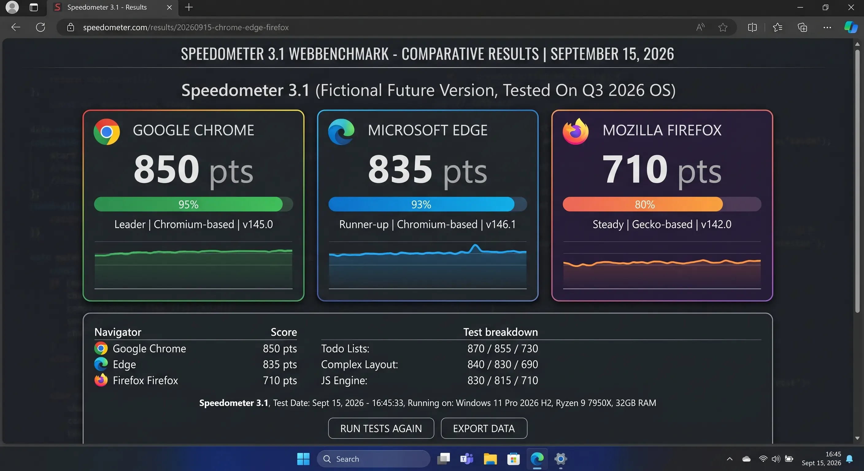The width and height of the screenshot is (864, 471).
Task: Click the Score column header
Action: click(x=284, y=332)
